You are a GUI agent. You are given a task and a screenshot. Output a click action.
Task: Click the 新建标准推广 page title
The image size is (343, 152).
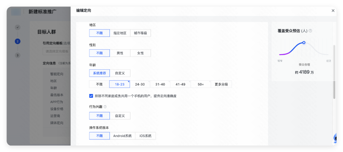[x=43, y=12]
